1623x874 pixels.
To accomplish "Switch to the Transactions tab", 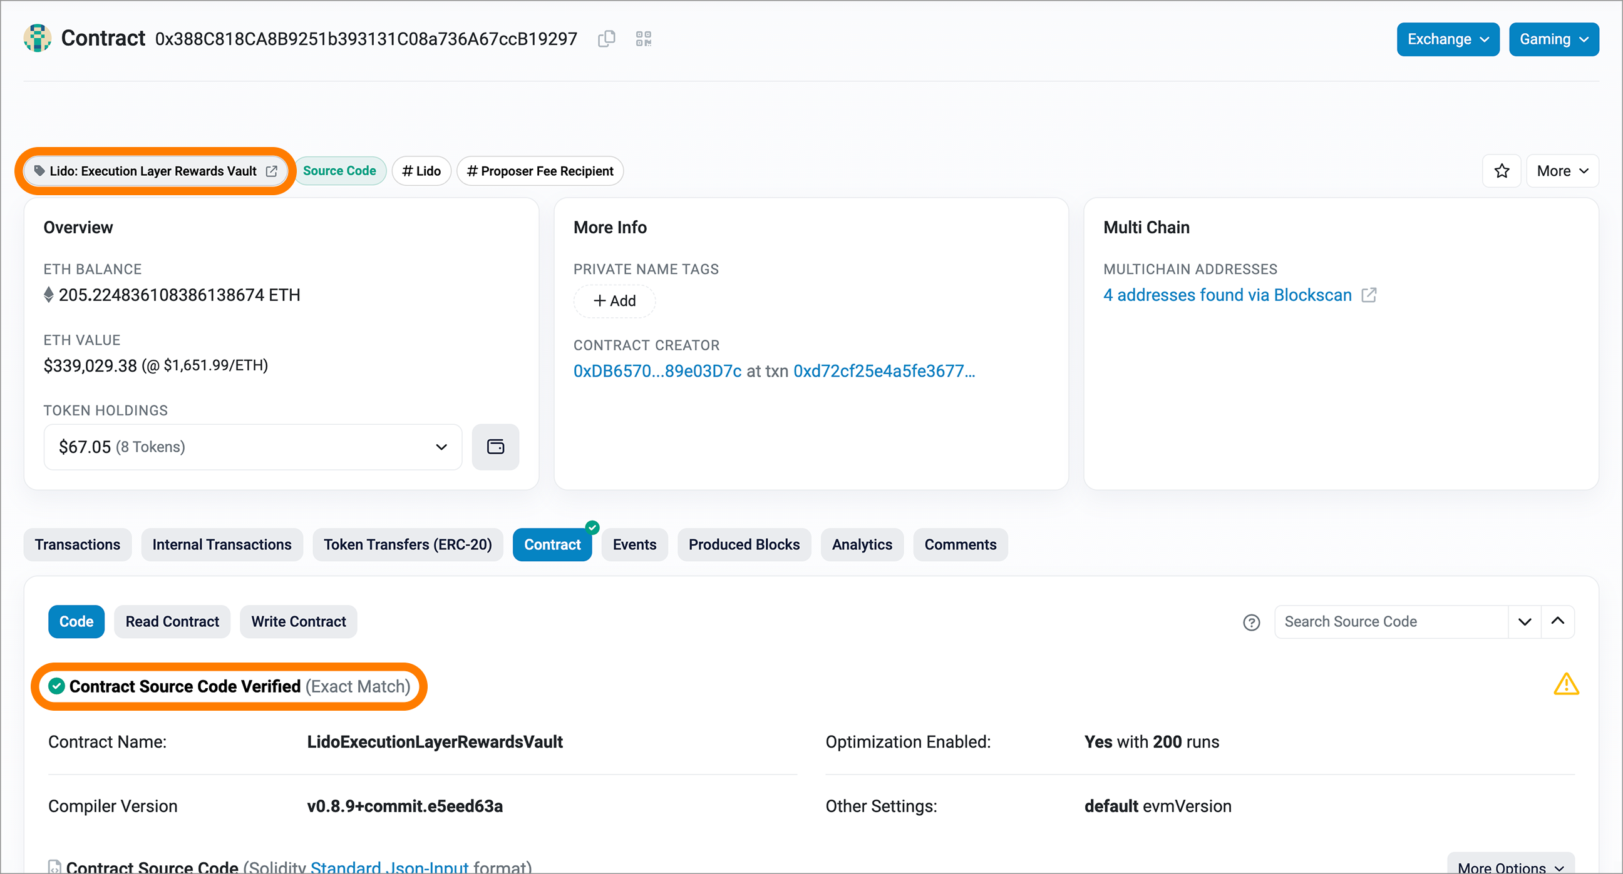I will pos(78,545).
